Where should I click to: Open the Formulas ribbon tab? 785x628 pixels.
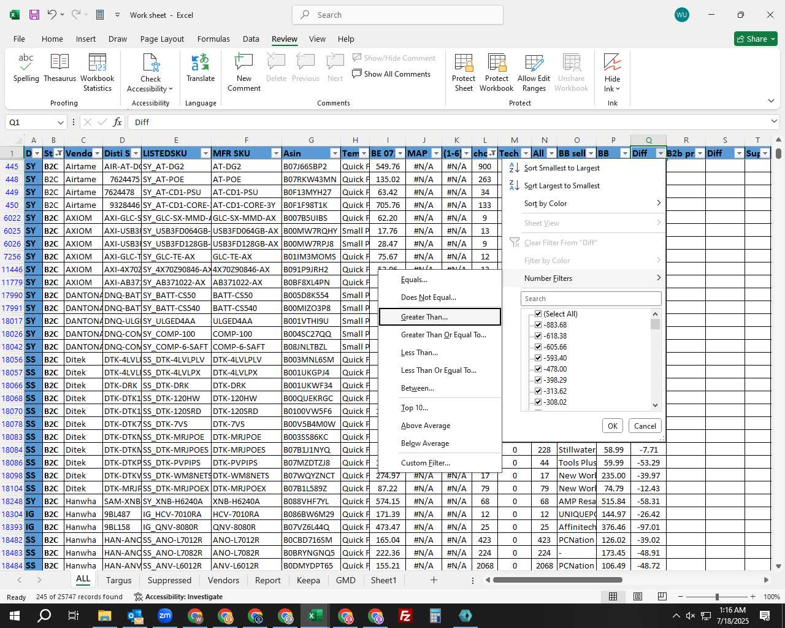[213, 39]
